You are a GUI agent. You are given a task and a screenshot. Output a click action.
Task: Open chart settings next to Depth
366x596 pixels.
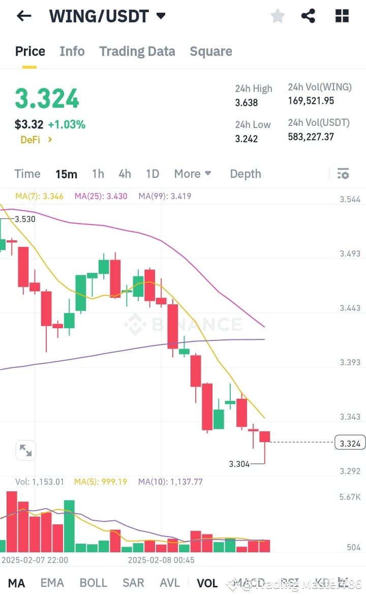point(343,174)
